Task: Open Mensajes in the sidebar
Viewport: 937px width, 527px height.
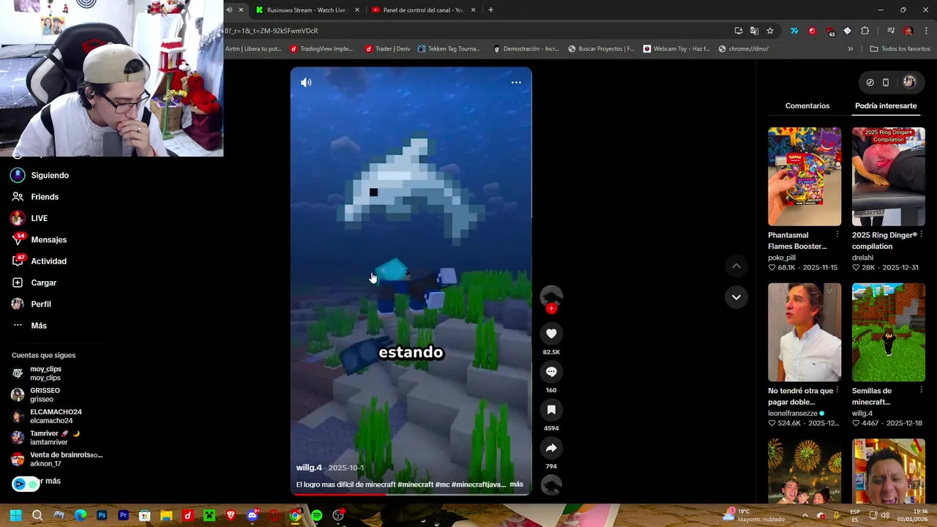Action: click(x=40, y=240)
